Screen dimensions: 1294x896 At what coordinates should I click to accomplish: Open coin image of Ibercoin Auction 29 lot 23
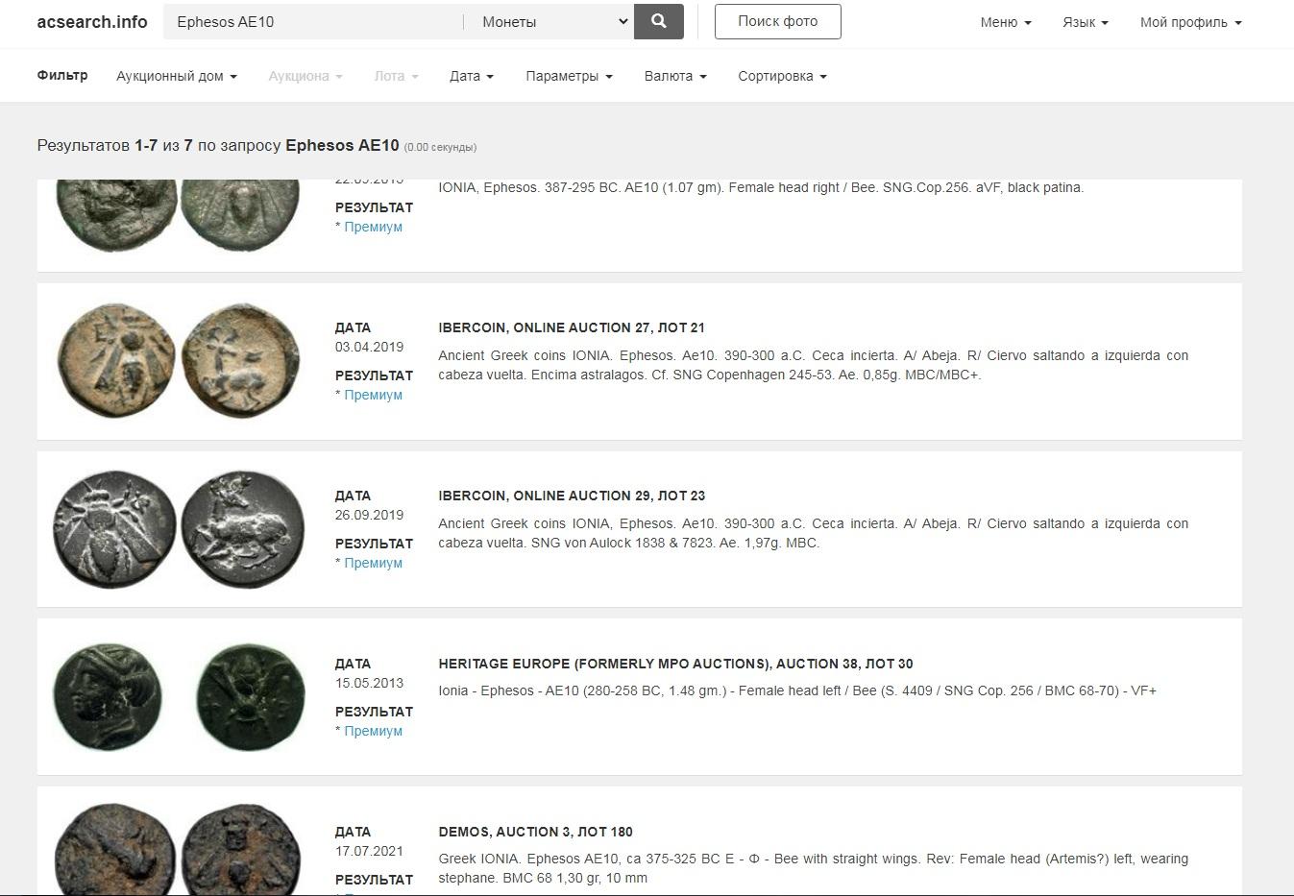pos(179,528)
